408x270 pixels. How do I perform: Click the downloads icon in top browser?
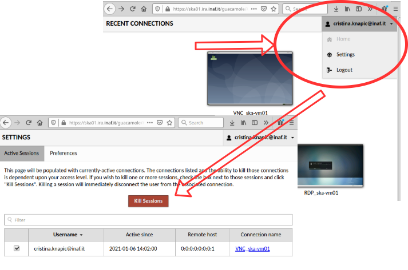click(336, 9)
